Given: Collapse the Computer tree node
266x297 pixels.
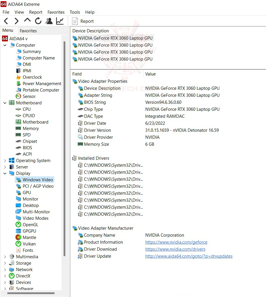Looking at the screenshot, I should click(x=5, y=45).
